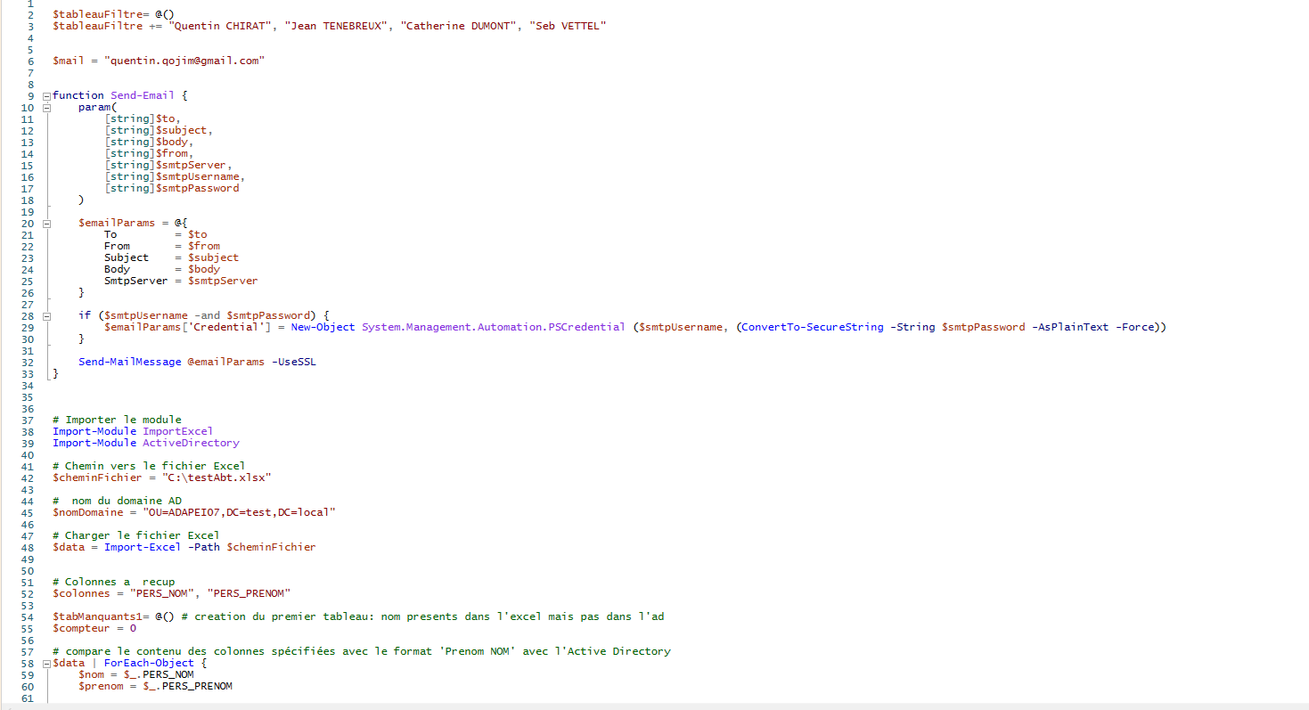Viewport: 1309px width, 710px height.
Task: Click the New-Object cmdlet
Action: coord(323,327)
